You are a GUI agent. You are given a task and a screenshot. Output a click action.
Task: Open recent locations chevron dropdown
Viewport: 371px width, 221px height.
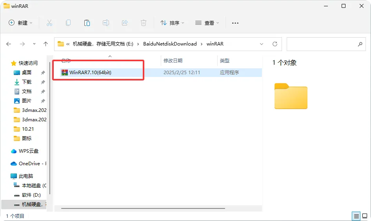point(34,44)
